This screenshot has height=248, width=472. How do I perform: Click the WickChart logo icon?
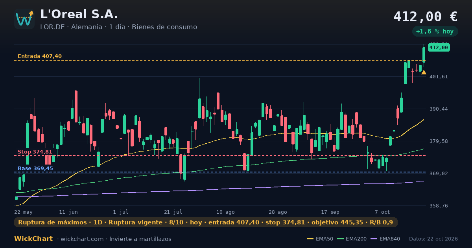pos(24,19)
